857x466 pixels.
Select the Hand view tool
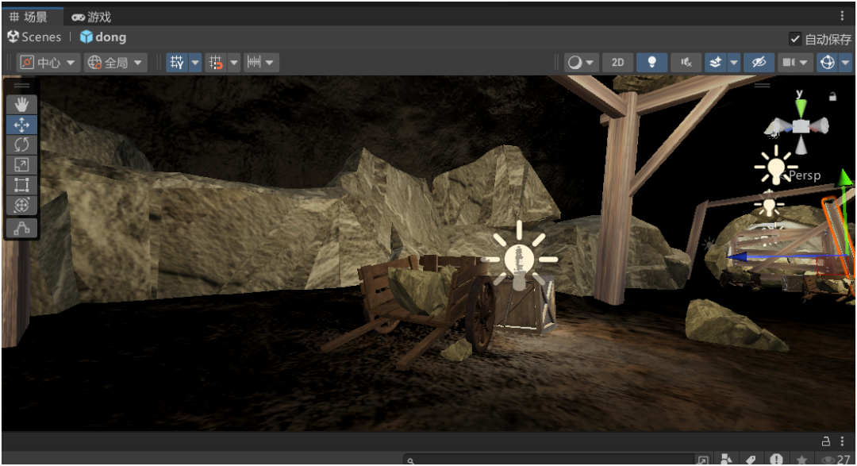21,105
